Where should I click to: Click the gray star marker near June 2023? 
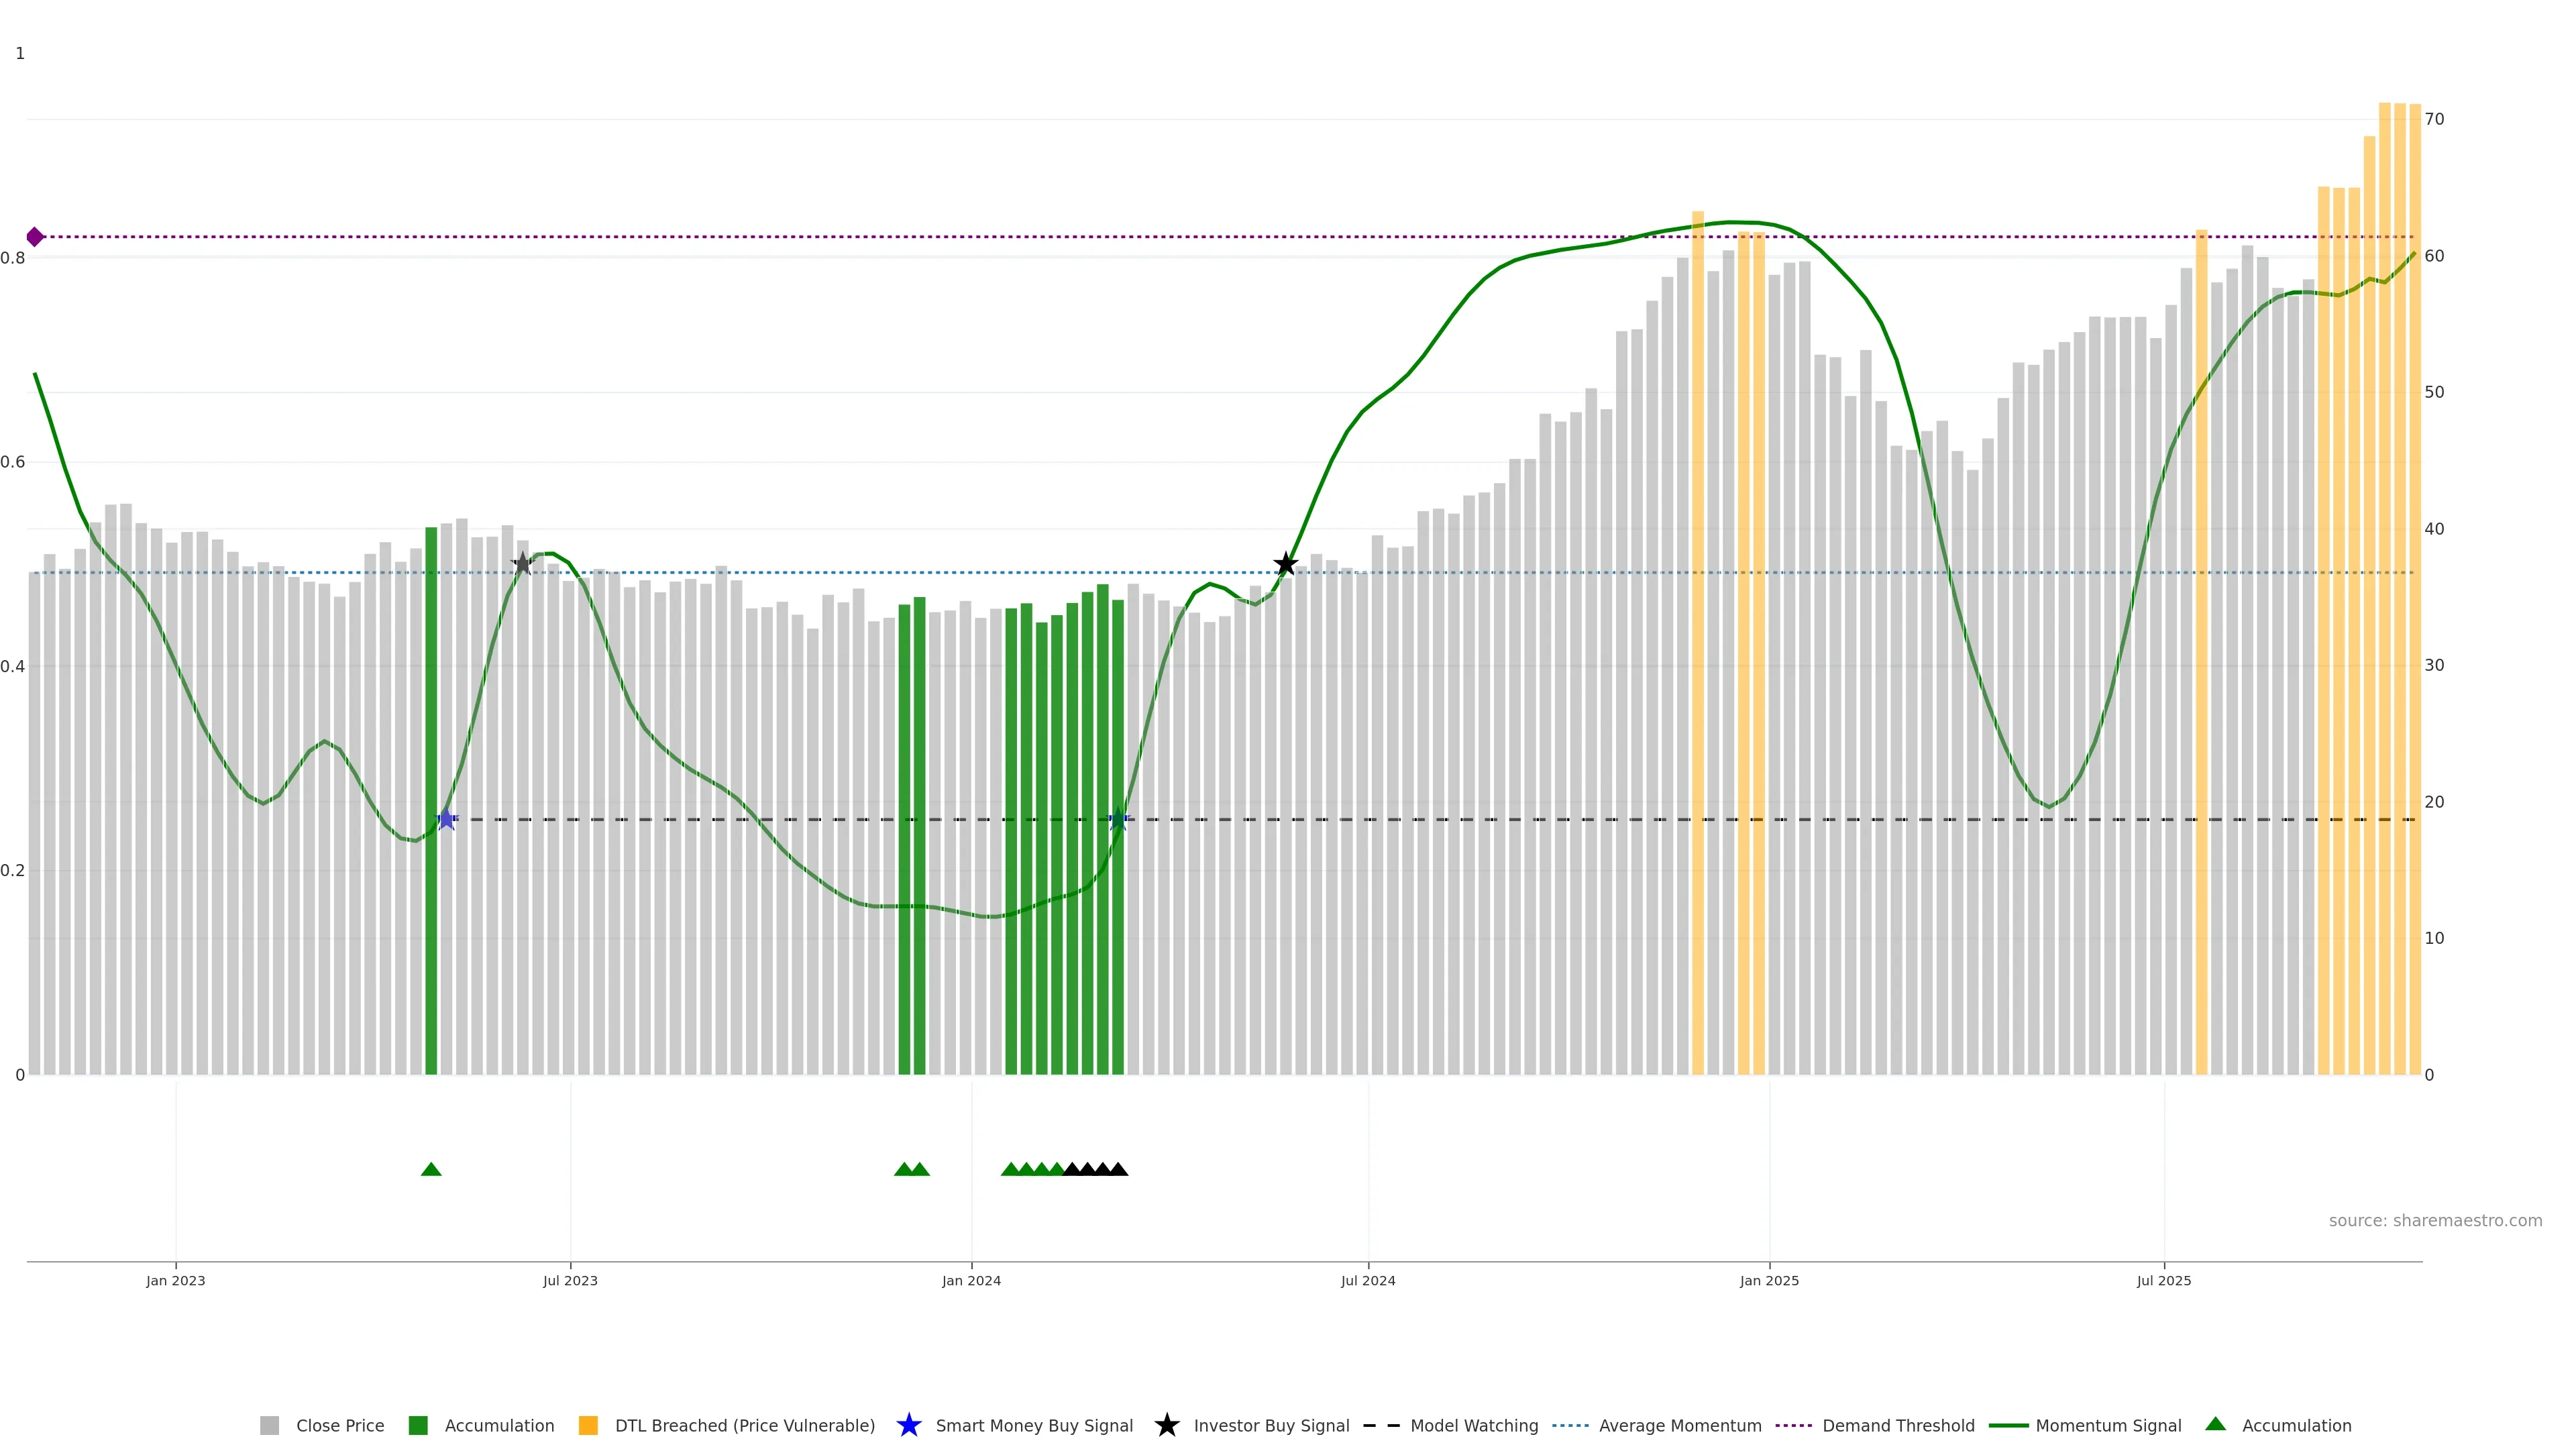click(x=522, y=564)
